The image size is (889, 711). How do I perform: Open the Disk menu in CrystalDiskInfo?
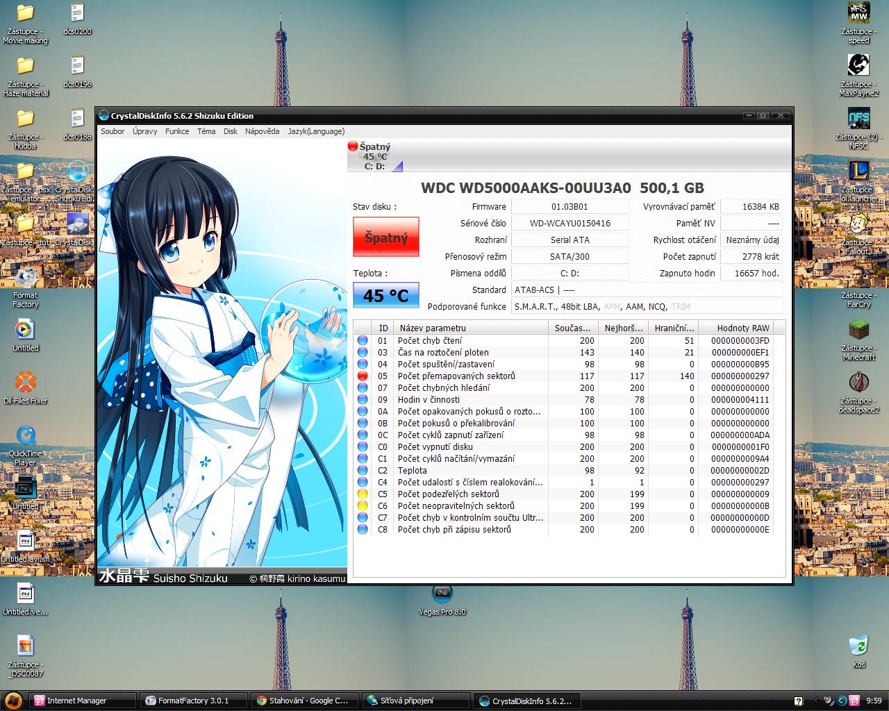231,131
